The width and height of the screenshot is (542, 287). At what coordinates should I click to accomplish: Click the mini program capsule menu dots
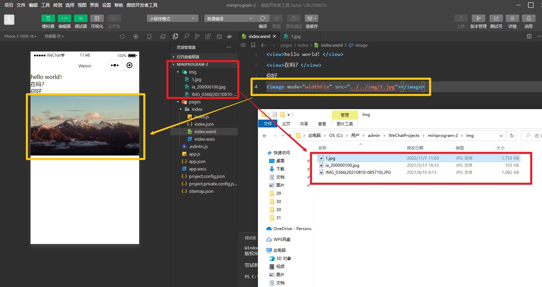pos(115,65)
